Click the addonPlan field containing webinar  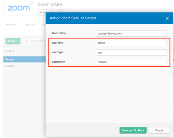pyautogui.click(x=131, y=62)
